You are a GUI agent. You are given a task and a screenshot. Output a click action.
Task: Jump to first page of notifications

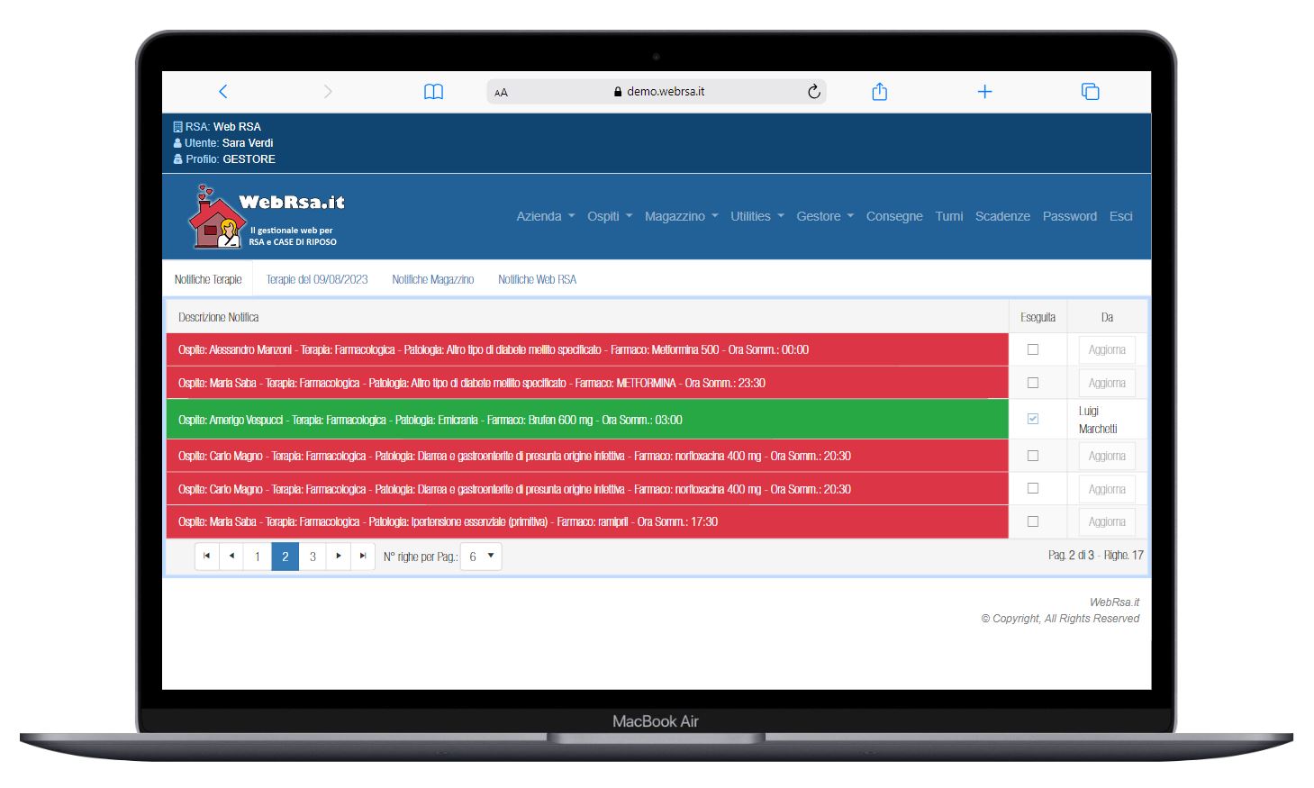pos(207,557)
